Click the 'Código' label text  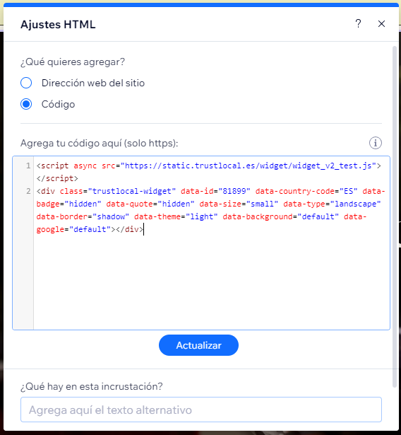point(58,104)
